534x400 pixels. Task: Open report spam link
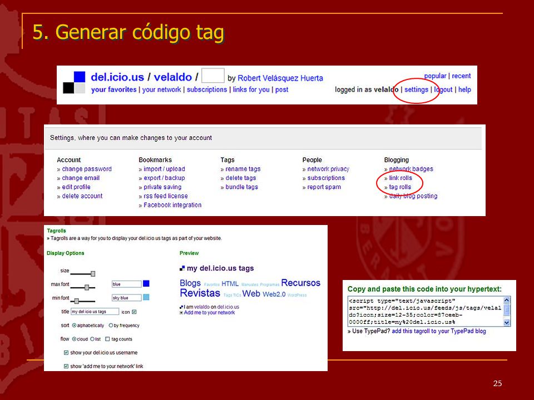[x=324, y=187]
